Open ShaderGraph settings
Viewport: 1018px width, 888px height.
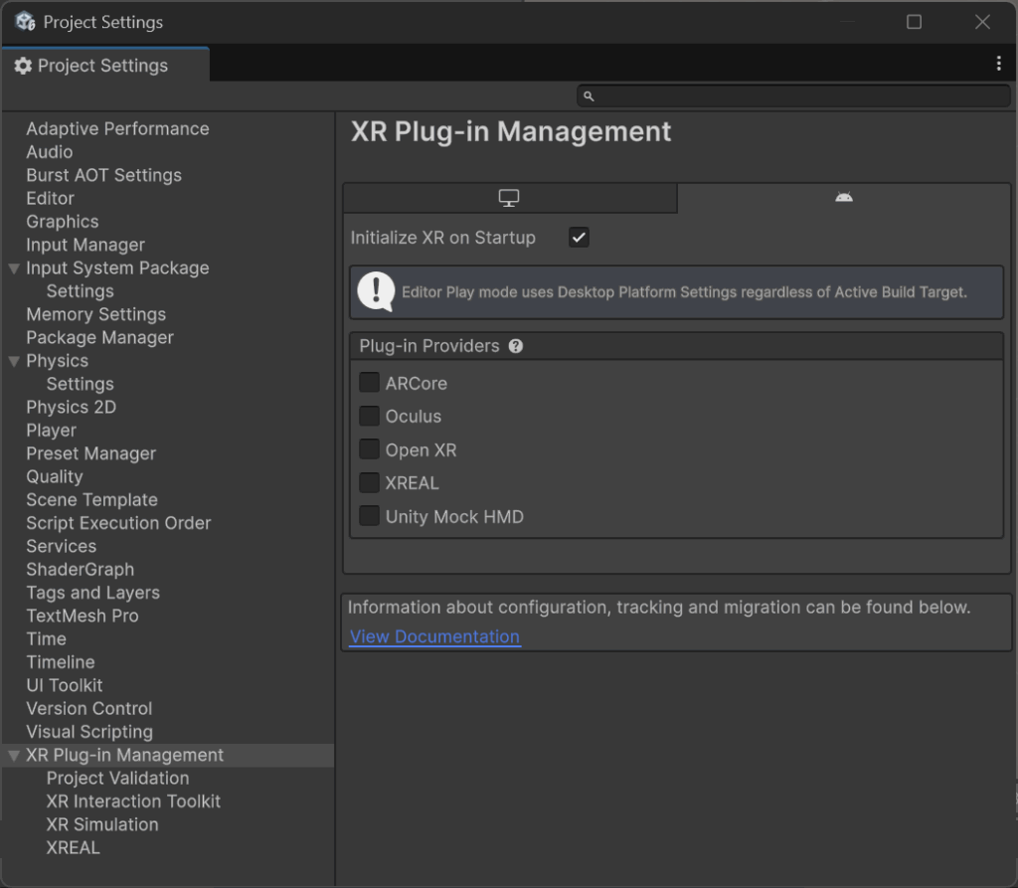pos(81,570)
